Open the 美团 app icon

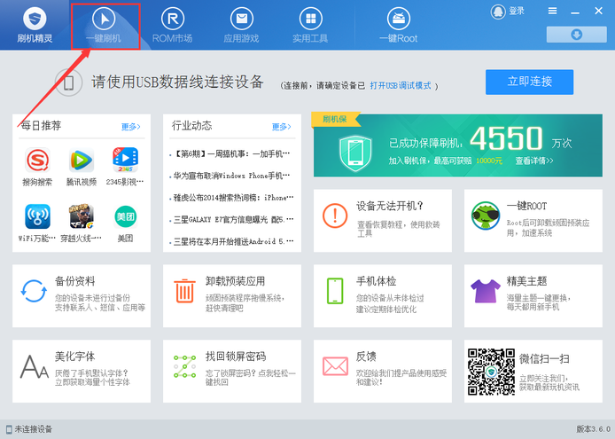(126, 216)
